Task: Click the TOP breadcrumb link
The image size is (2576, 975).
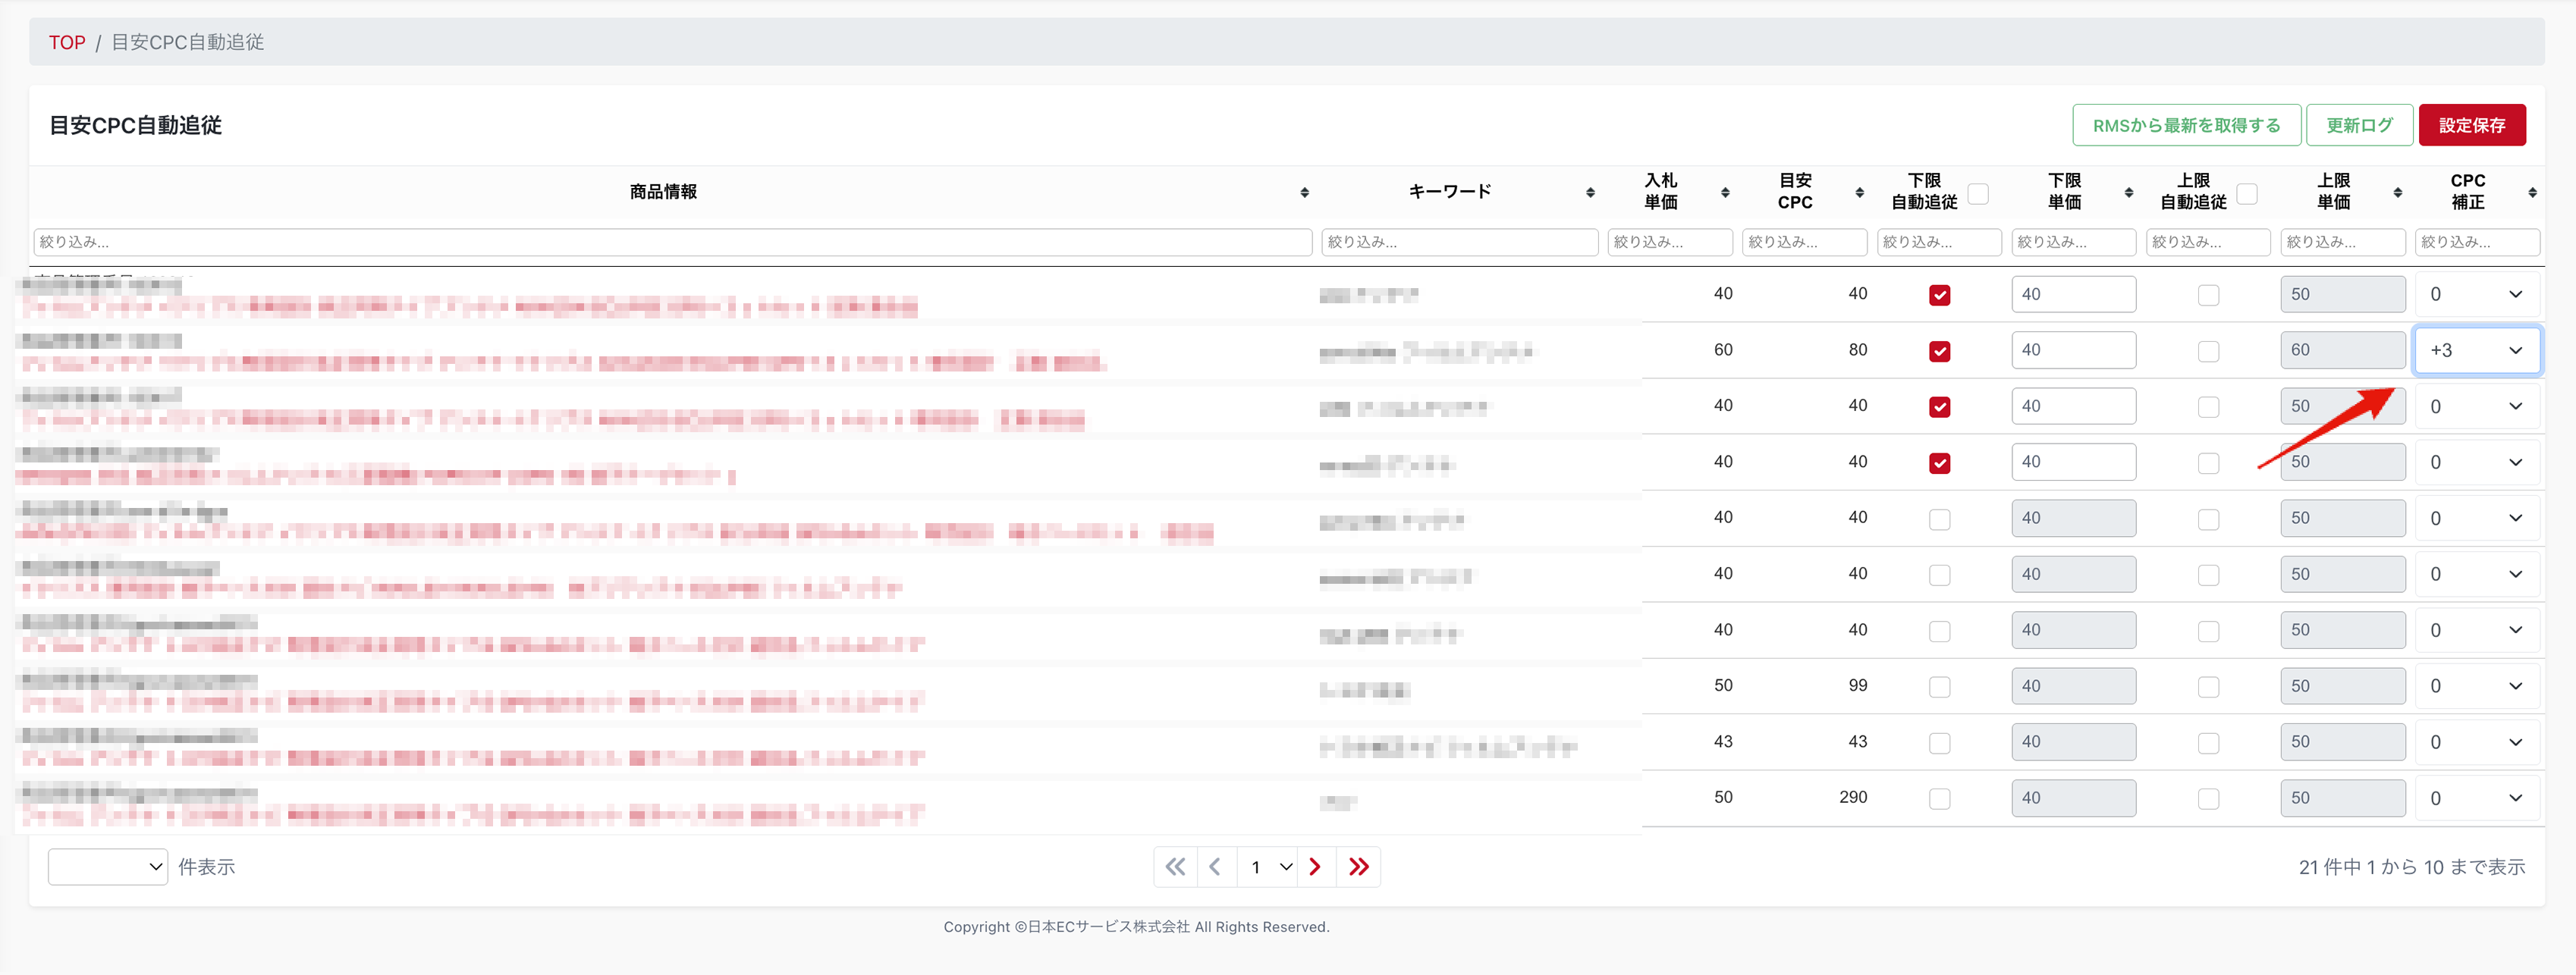Action: [x=67, y=42]
